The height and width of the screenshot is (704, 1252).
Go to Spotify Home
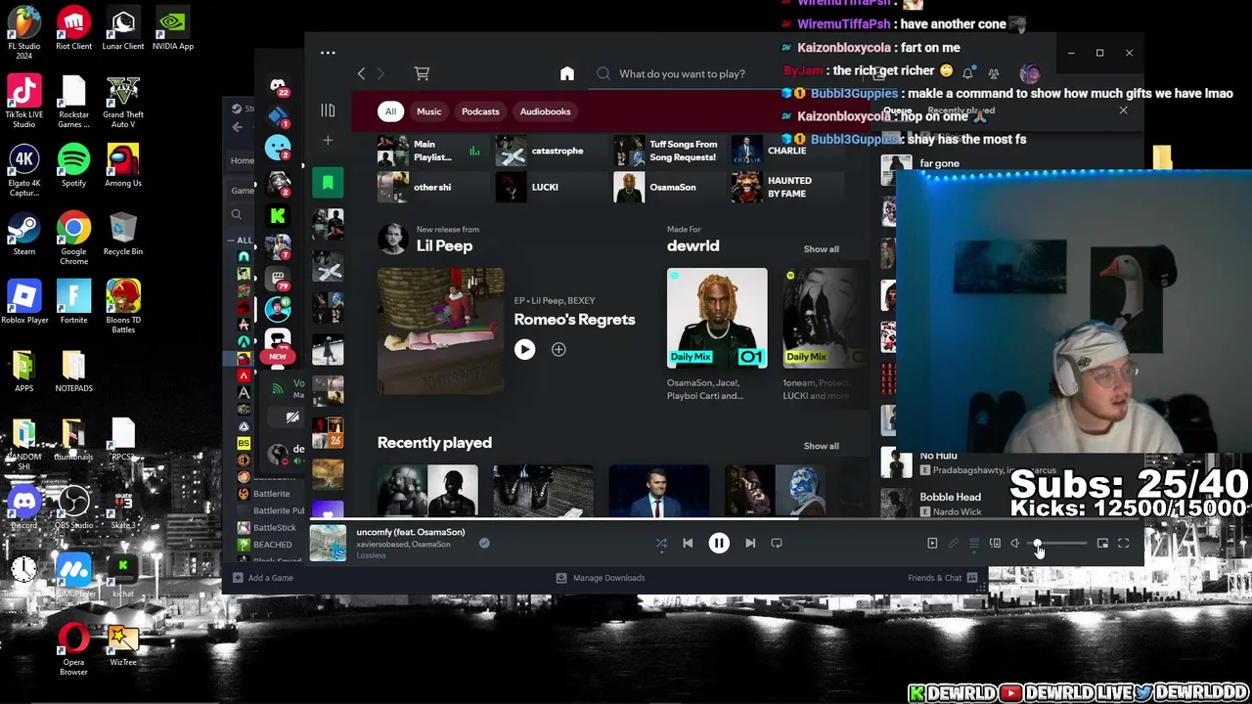[x=567, y=73]
